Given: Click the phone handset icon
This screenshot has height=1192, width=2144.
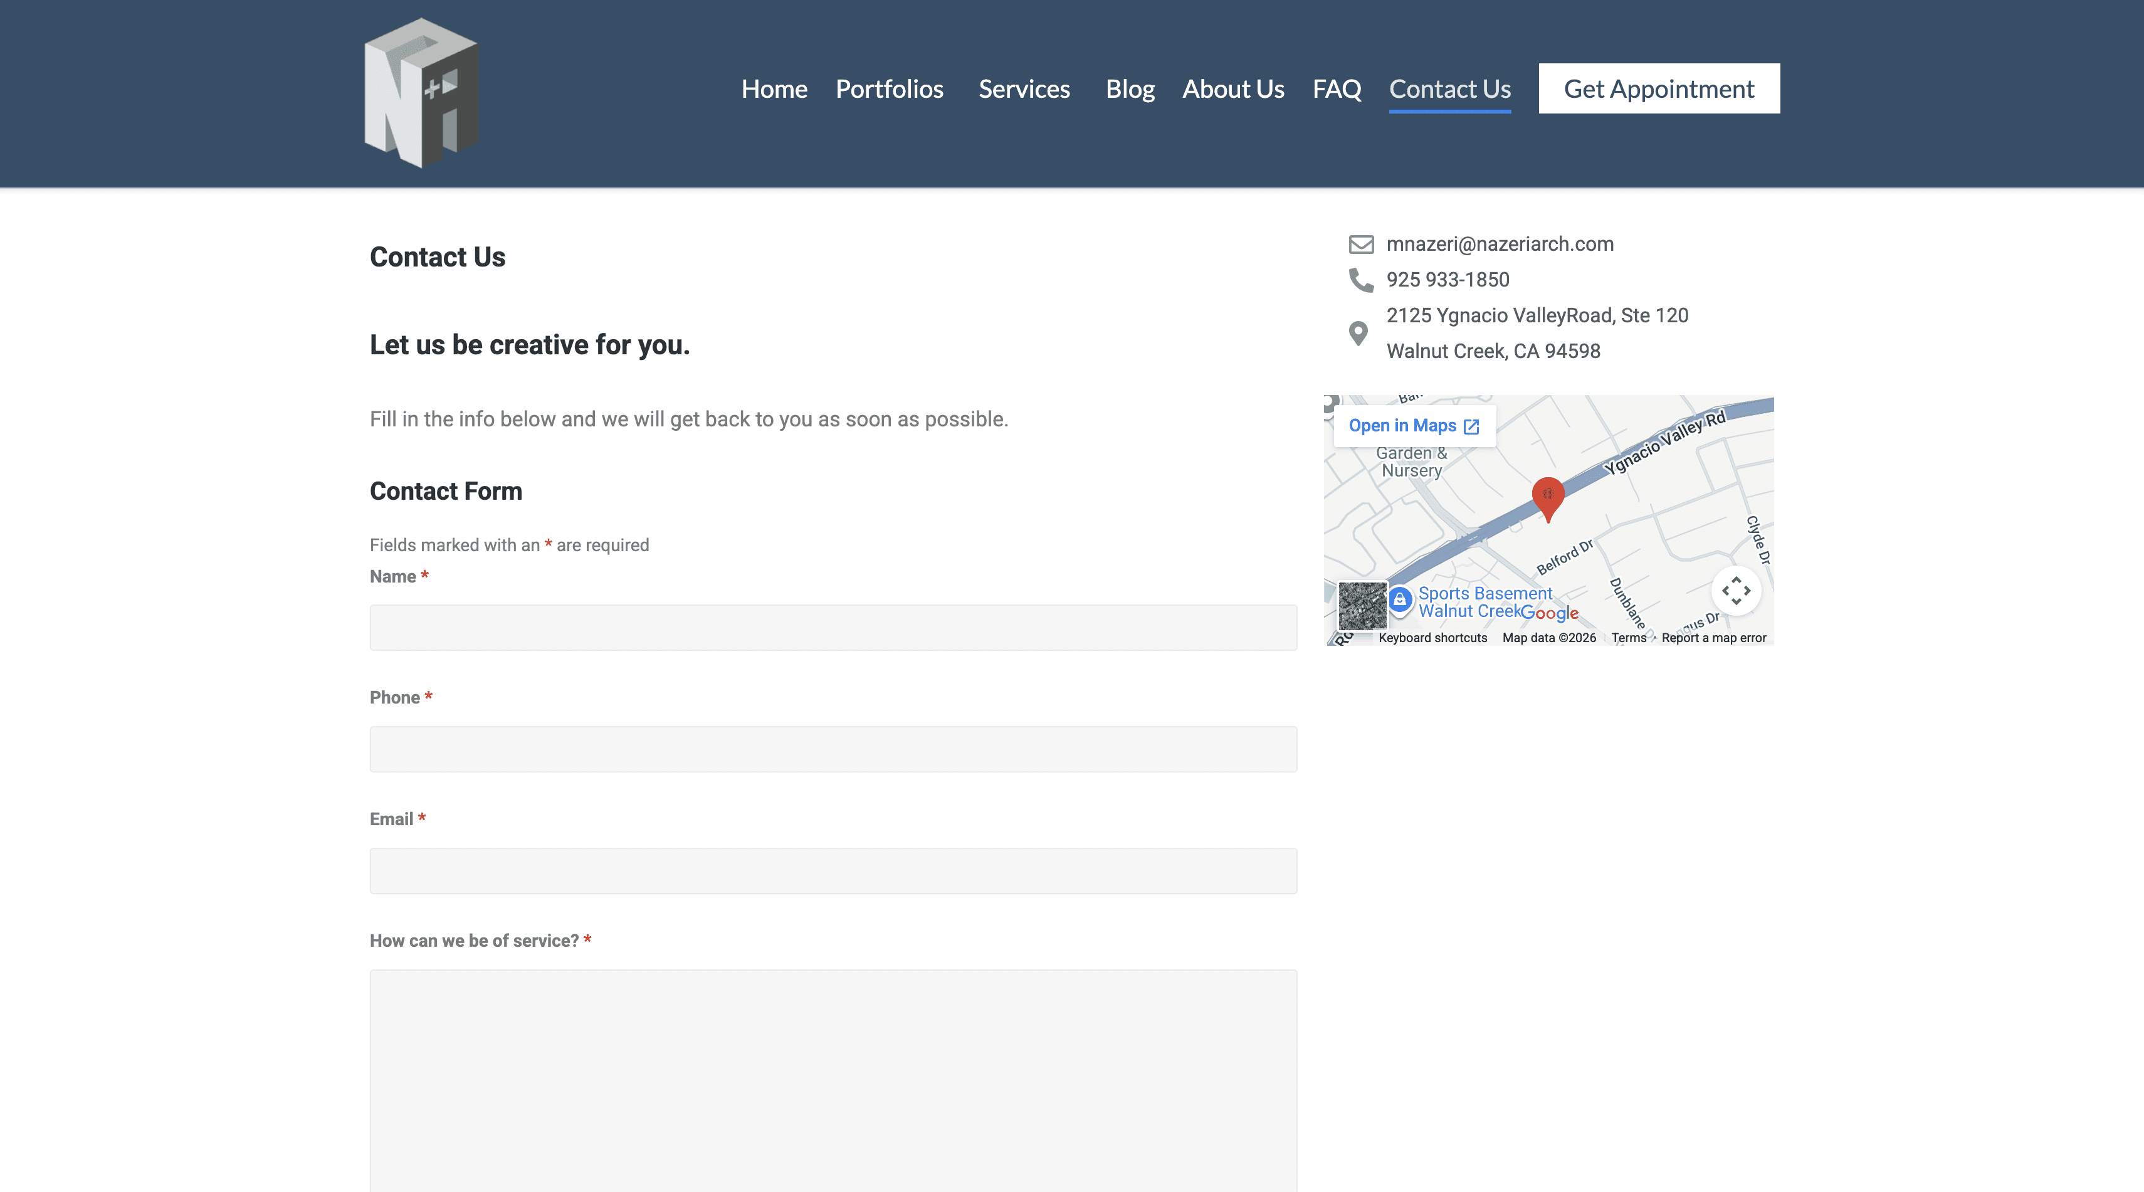Looking at the screenshot, I should (1361, 280).
